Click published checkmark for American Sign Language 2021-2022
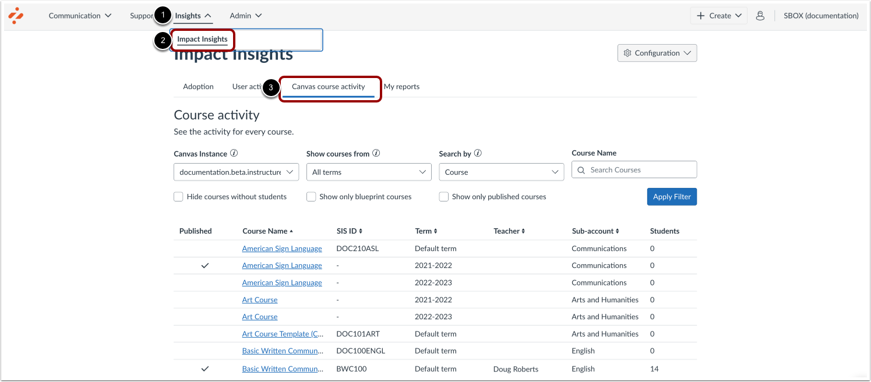Screen dimensions: 871x382 (x=205, y=266)
